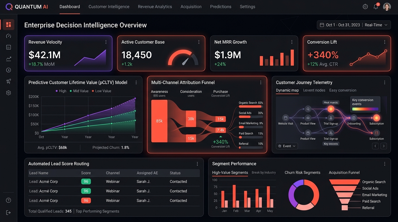Toggle the High legend series
Screen dimensions: 398x222
[61, 91]
